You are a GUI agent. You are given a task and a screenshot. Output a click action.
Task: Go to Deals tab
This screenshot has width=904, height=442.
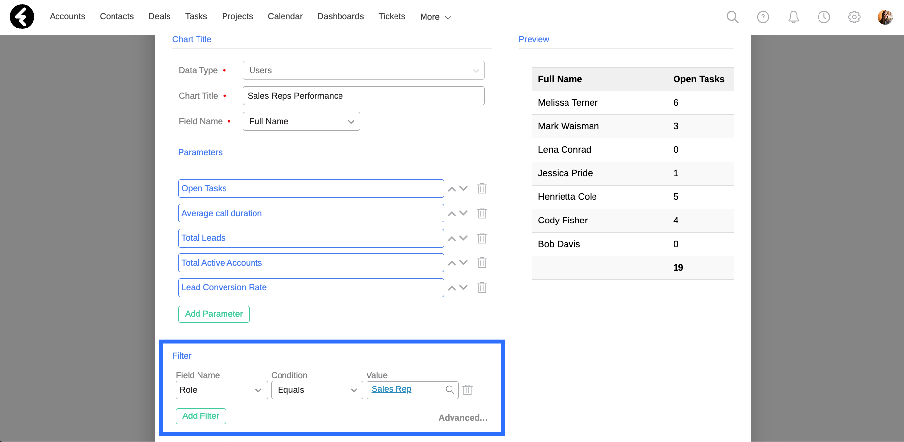click(159, 16)
